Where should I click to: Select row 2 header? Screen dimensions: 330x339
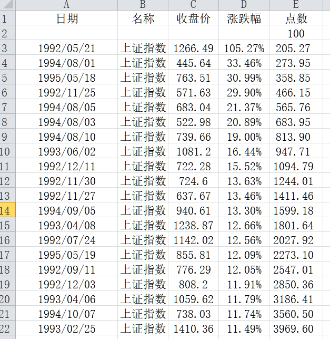coord(7,33)
